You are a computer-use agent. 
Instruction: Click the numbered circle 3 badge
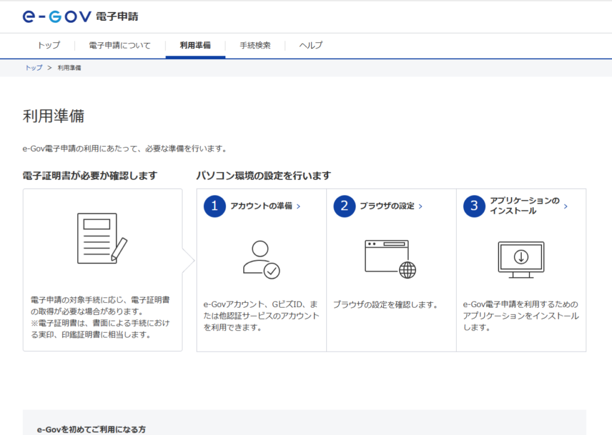pos(474,206)
